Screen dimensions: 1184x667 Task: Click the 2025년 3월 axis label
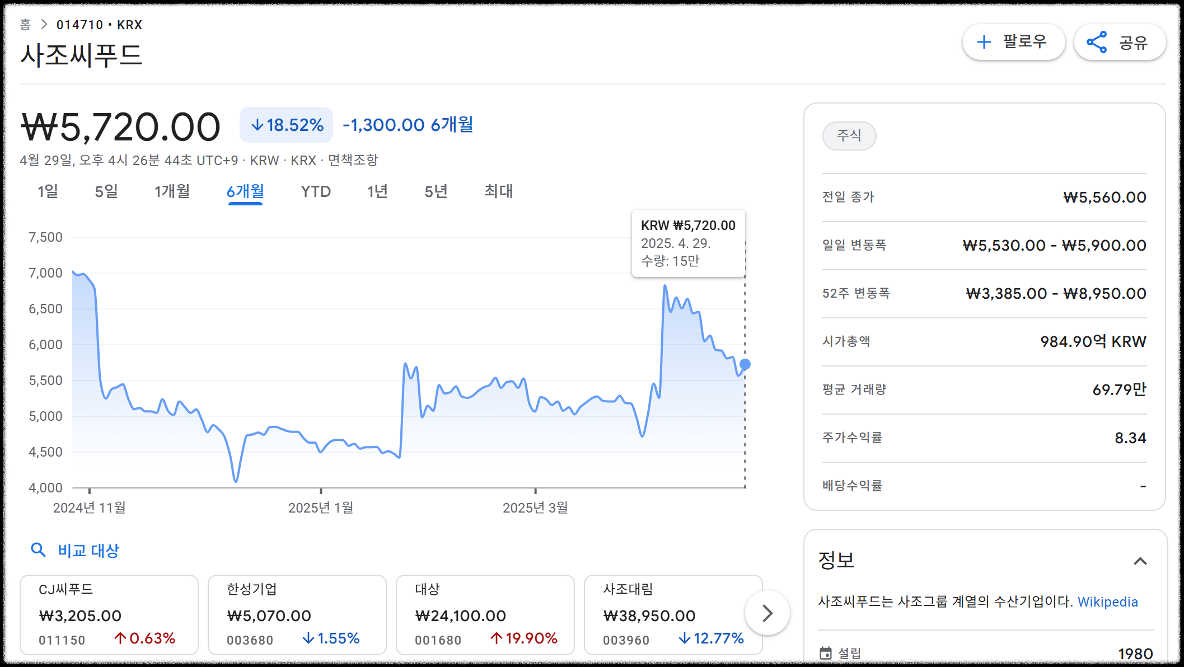pos(535,508)
